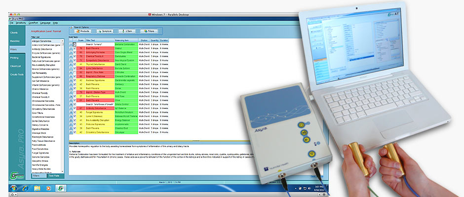Click the Products search button
Screen dimensions: 464x197
[83, 31]
